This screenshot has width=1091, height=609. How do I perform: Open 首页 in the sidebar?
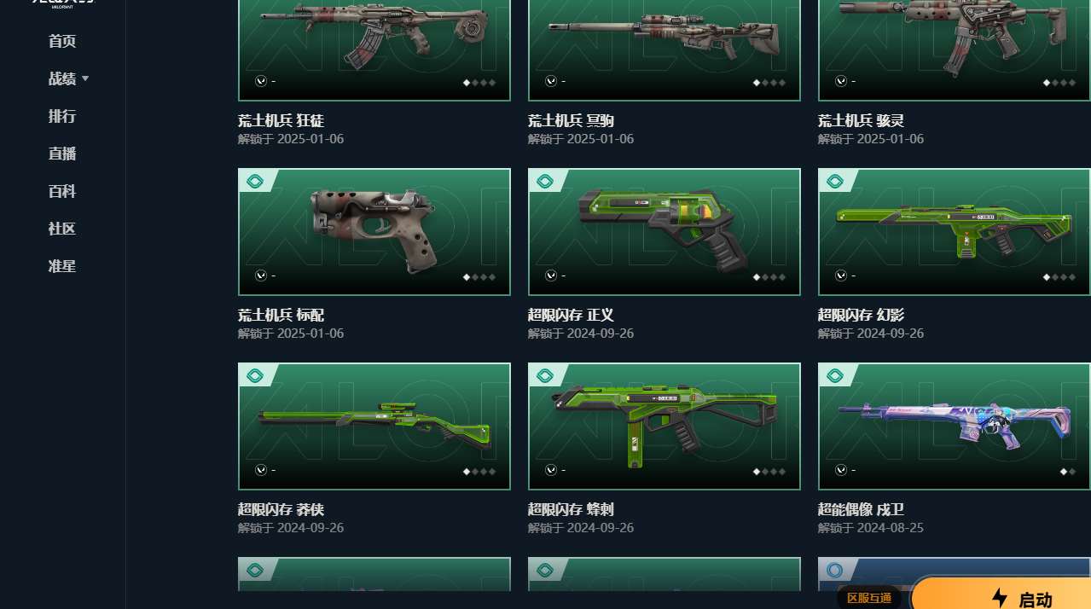(62, 41)
